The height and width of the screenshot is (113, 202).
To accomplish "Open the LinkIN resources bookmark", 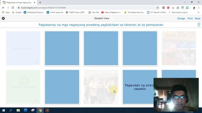I will tap(55, 13).
